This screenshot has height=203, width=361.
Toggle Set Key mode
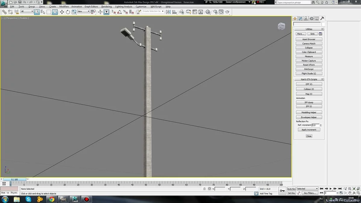tap(291, 193)
